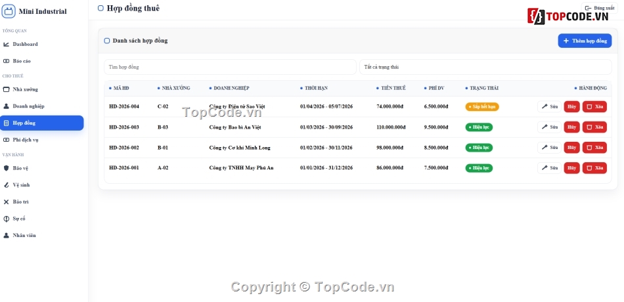Click the Doanh nghiệp person icon
624x302 pixels.
coord(6,106)
